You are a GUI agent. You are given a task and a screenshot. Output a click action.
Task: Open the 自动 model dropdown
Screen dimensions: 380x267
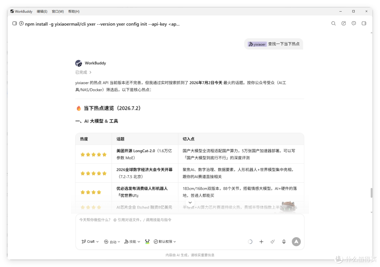[x=112, y=242]
